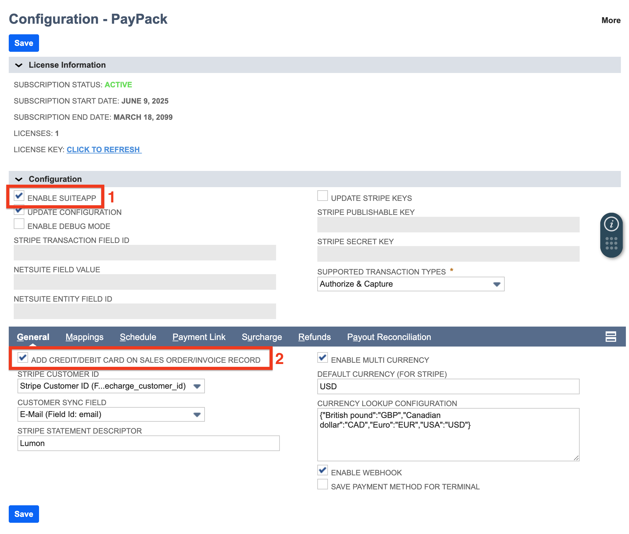
Task: Click the JUNE 9, 2025 start date
Action: tap(145, 101)
